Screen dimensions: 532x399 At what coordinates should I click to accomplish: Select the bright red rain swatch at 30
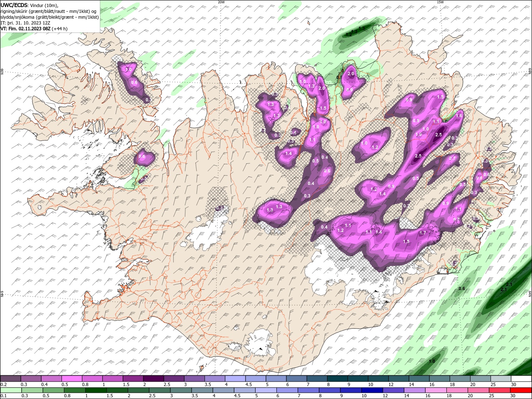(520, 390)
